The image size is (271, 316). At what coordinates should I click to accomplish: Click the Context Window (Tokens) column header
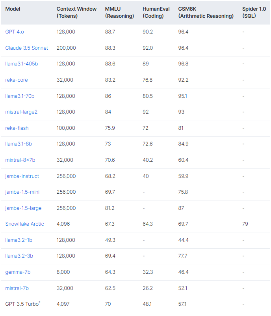pyautogui.click(x=76, y=12)
